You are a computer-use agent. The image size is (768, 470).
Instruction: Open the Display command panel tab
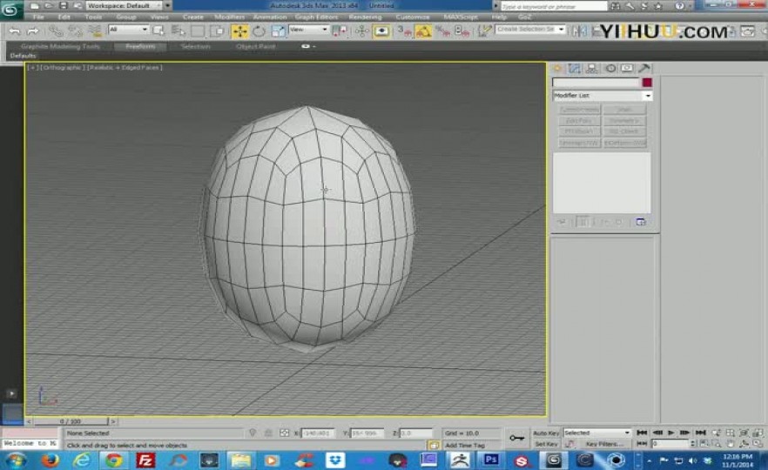(x=627, y=69)
